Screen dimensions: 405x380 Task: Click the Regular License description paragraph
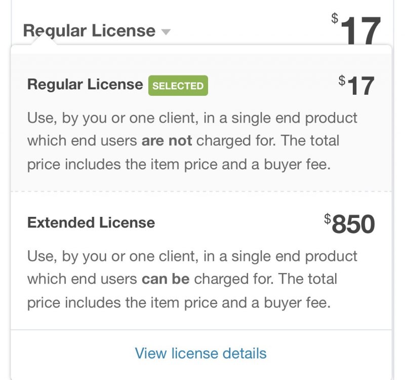192,141
